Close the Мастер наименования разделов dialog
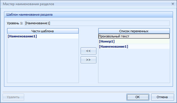177x103 pixels. tap(173, 4)
